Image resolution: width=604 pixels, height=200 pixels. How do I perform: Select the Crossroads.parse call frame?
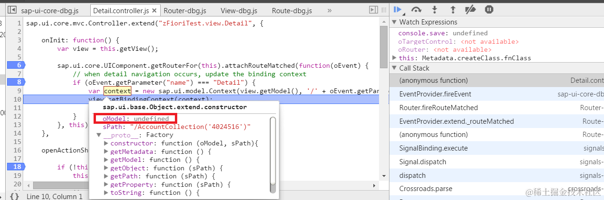(x=497, y=189)
